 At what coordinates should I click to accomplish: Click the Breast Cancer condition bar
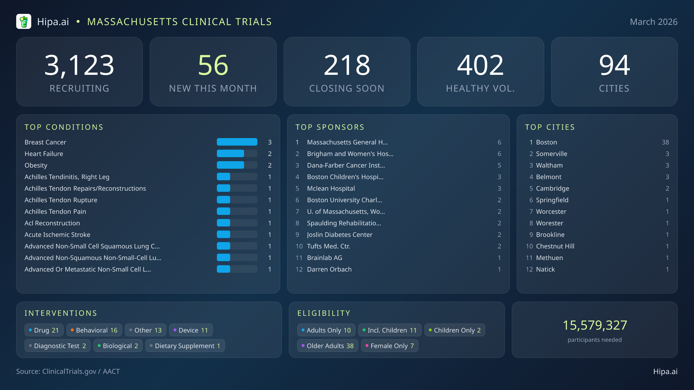[237, 142]
